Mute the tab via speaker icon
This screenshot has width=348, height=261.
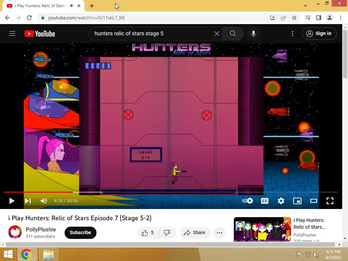pyautogui.click(x=71, y=6)
